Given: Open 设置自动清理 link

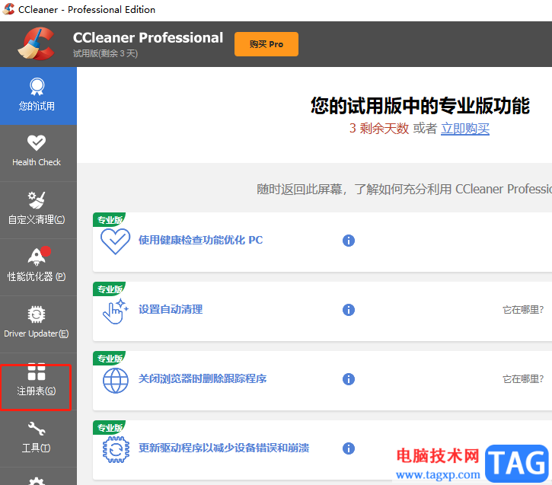Looking at the screenshot, I should point(171,309).
